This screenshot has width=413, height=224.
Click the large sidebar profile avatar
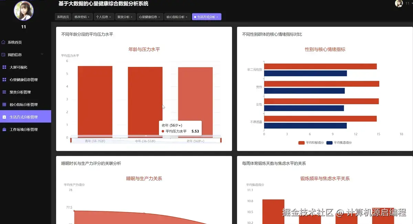click(24, 10)
